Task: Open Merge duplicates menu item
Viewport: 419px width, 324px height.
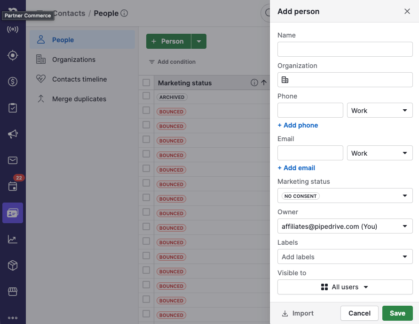Action: pyautogui.click(x=79, y=99)
